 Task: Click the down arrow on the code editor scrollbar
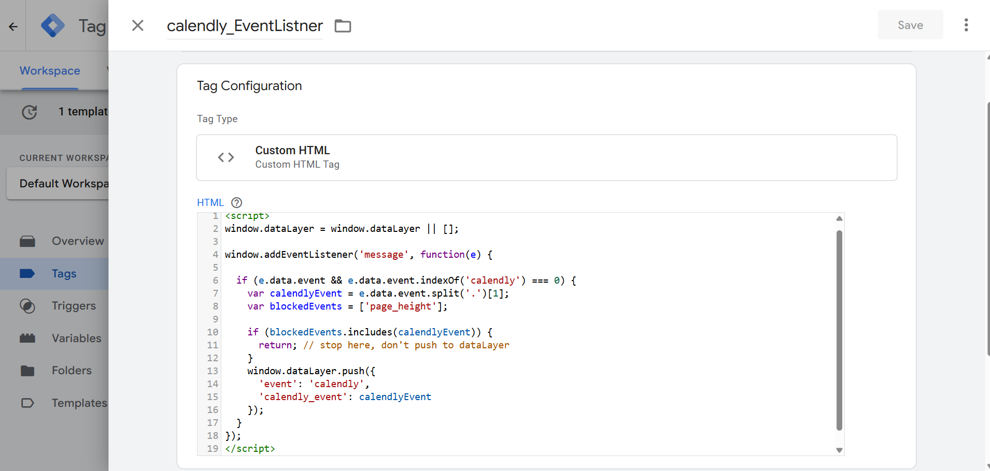point(839,449)
